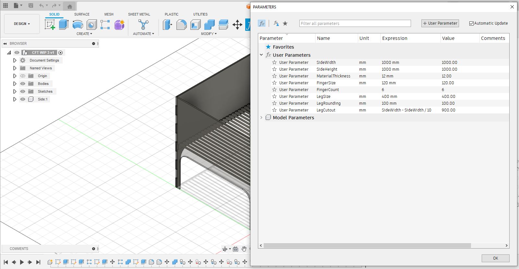Go to the Home tab icon
The image size is (519, 269).
pyautogui.click(x=69, y=6)
